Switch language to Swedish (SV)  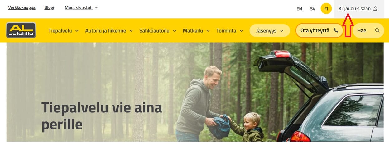coord(313,9)
